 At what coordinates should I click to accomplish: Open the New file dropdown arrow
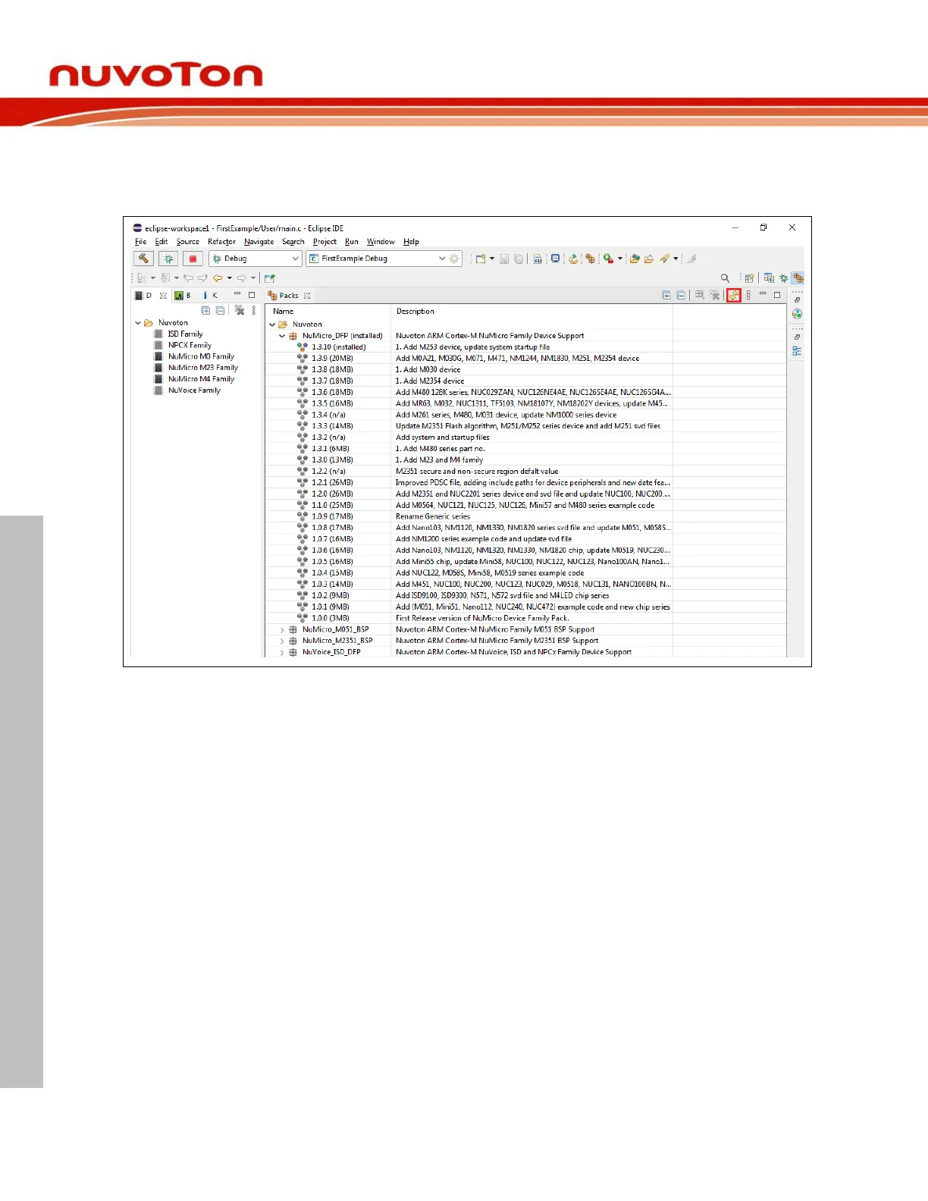tap(492, 259)
